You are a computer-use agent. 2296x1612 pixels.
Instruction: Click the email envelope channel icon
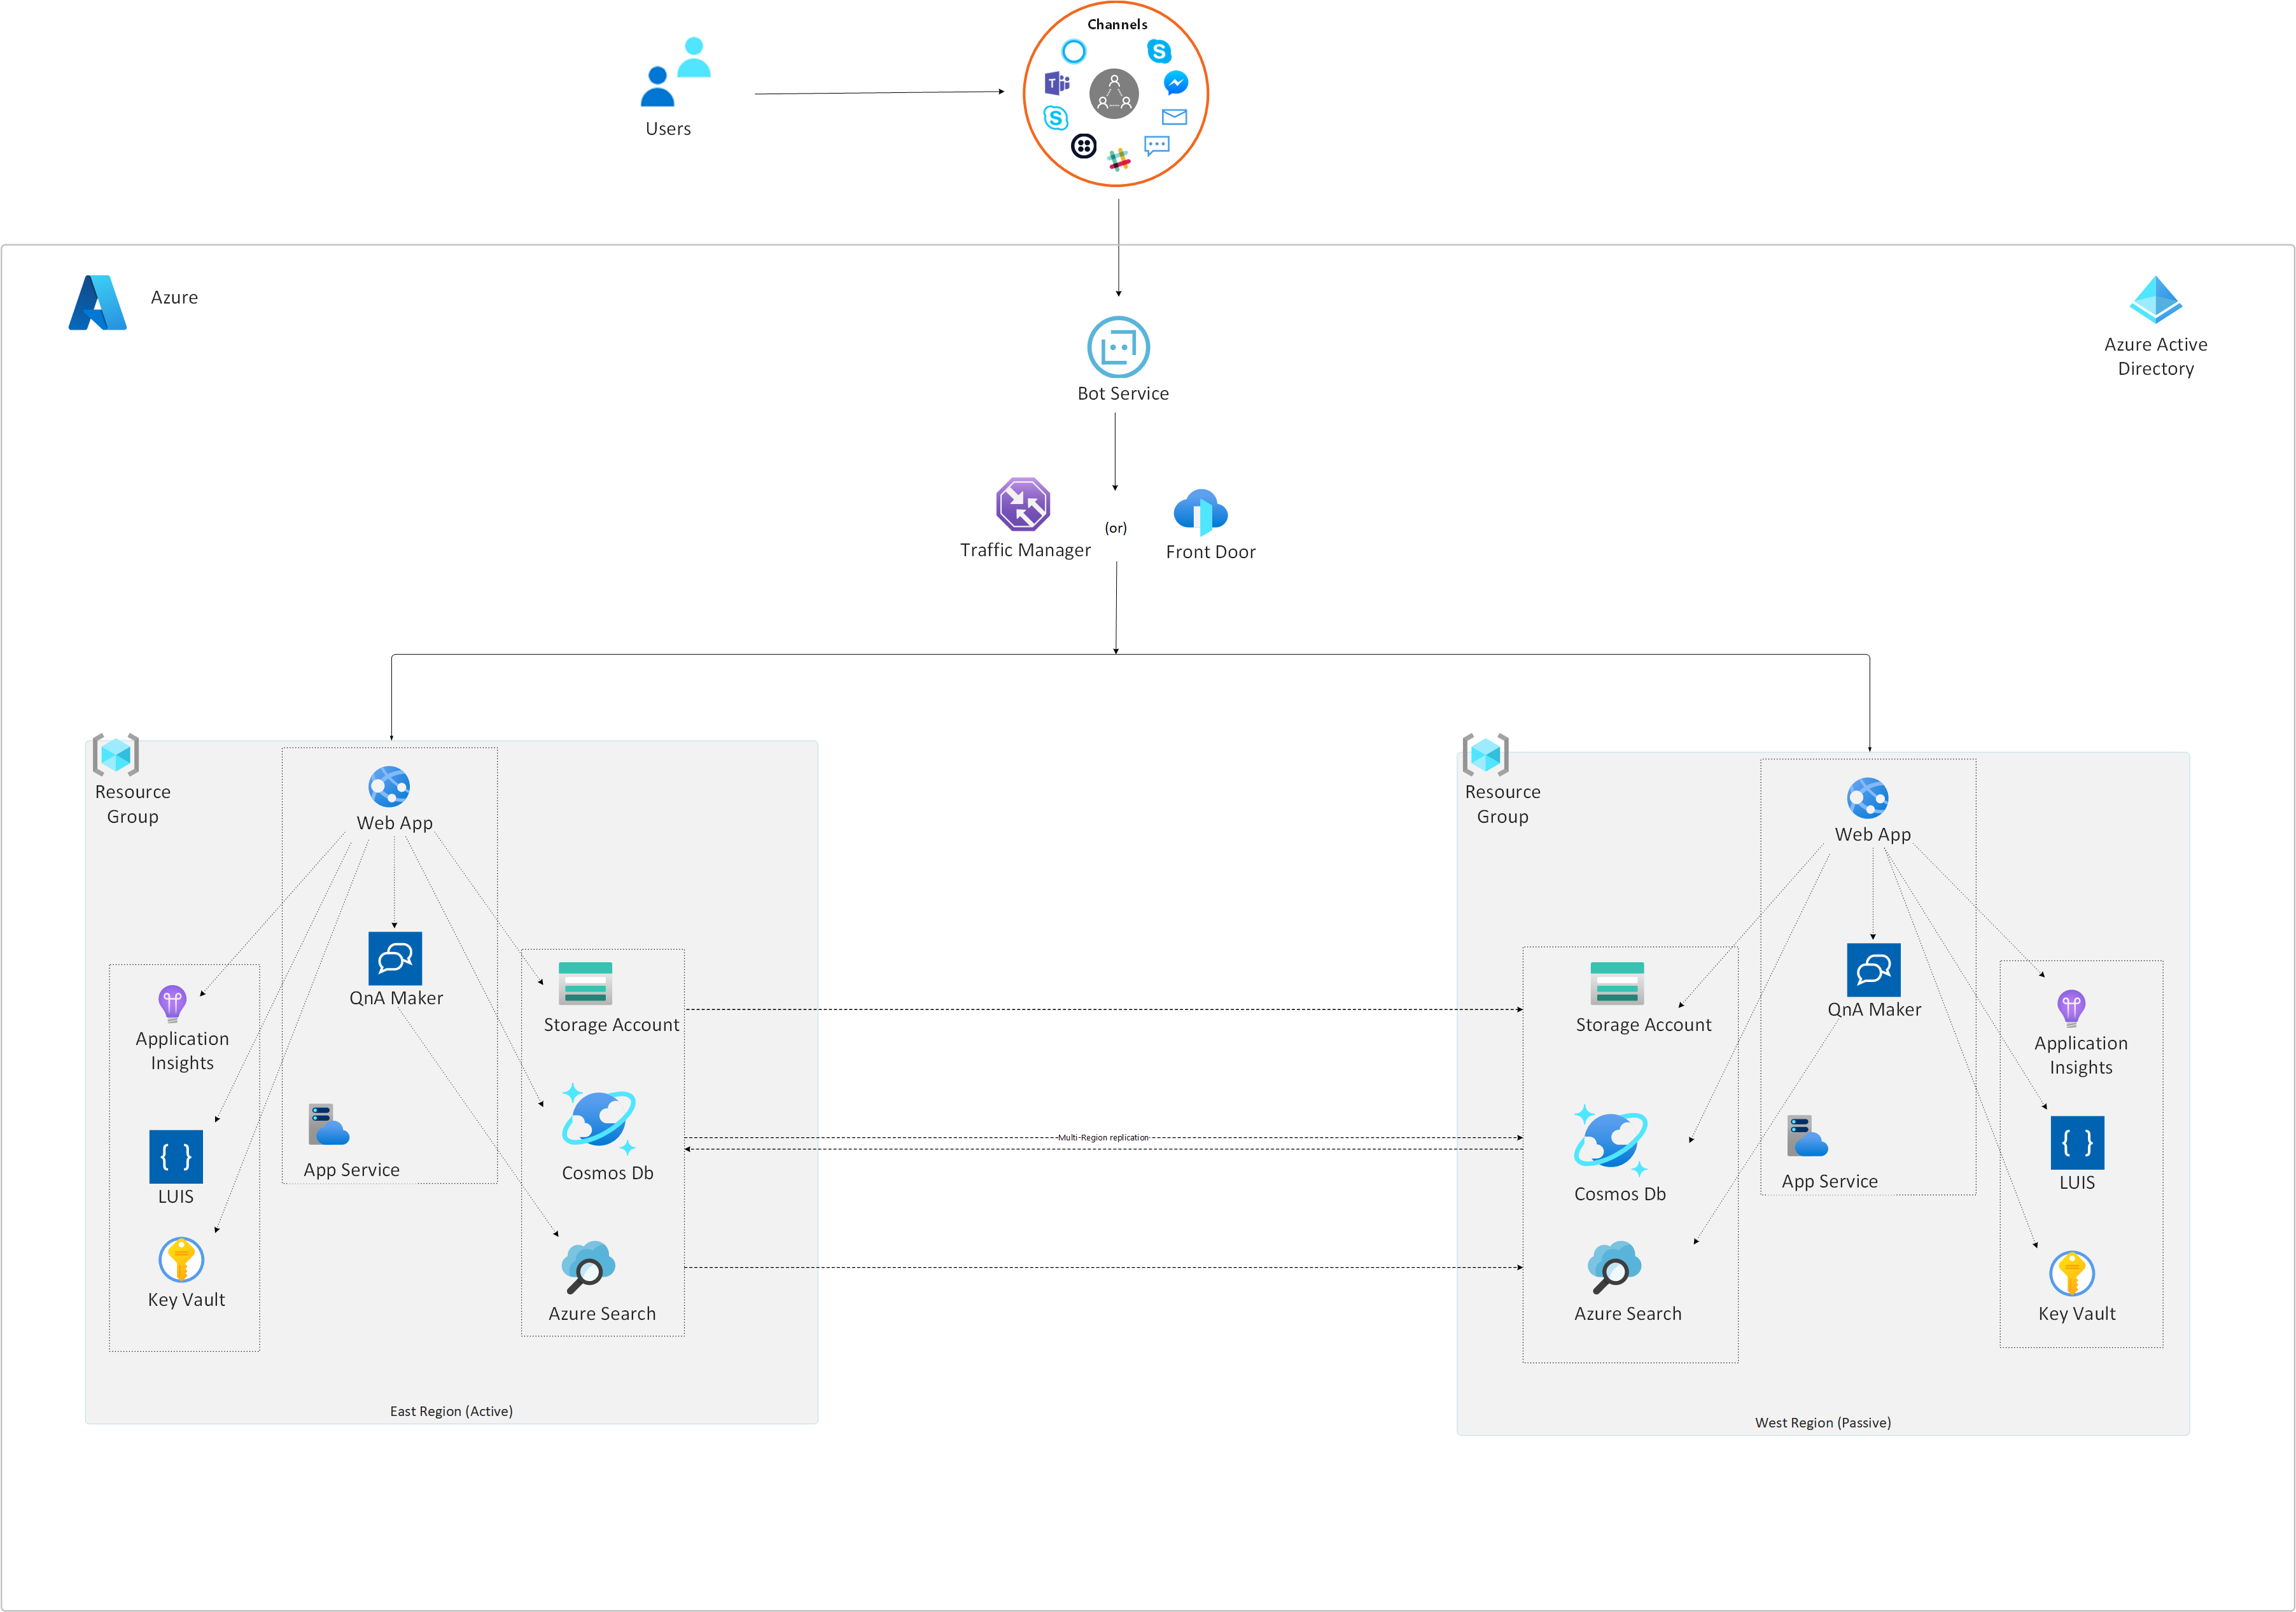coord(1175,117)
